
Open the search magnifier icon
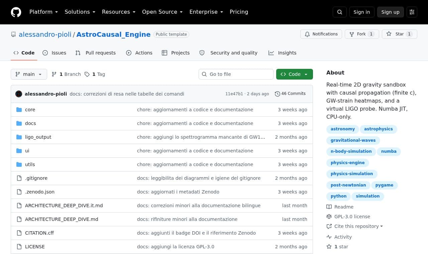(x=340, y=12)
